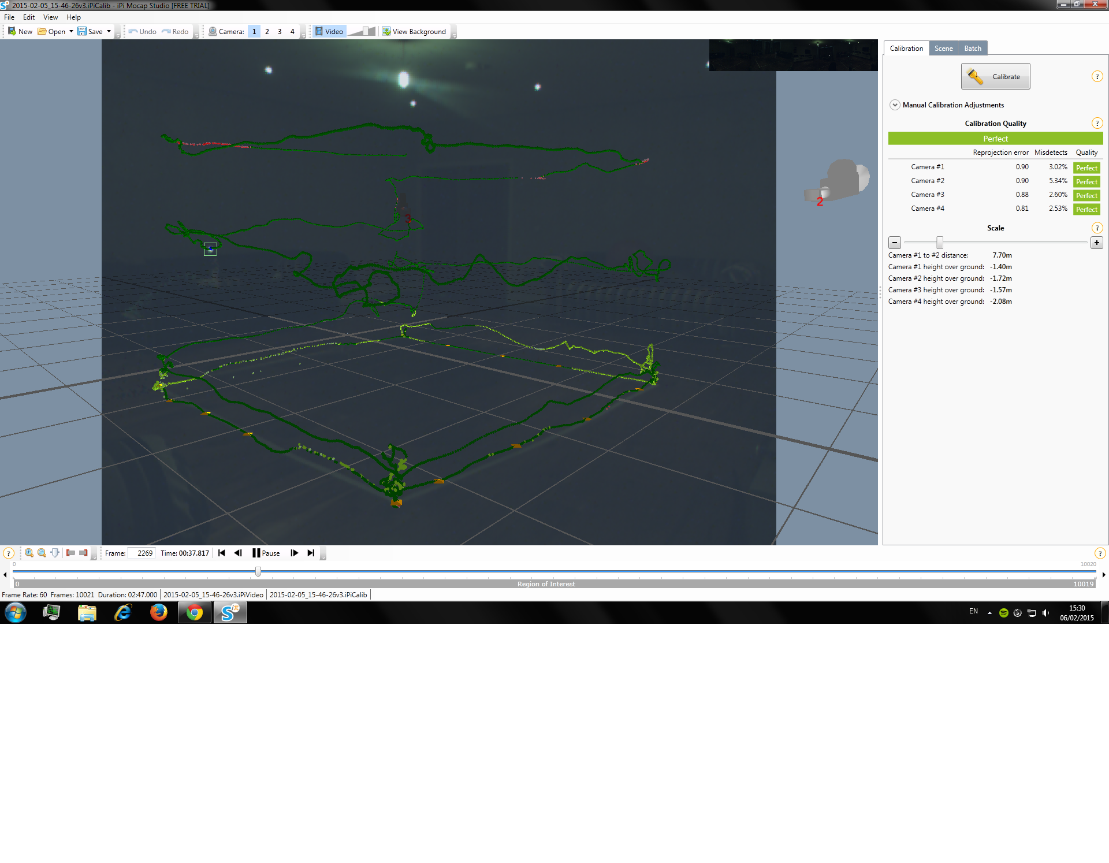Toggle View Background option
Screen dimensions: 1109x863
(x=414, y=31)
